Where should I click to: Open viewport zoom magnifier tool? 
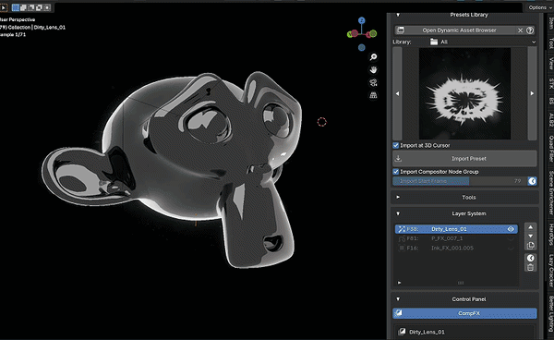click(x=373, y=57)
